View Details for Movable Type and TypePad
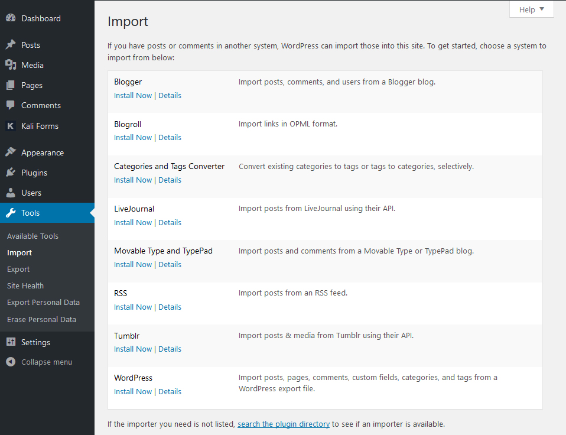The image size is (566, 435). tap(170, 265)
